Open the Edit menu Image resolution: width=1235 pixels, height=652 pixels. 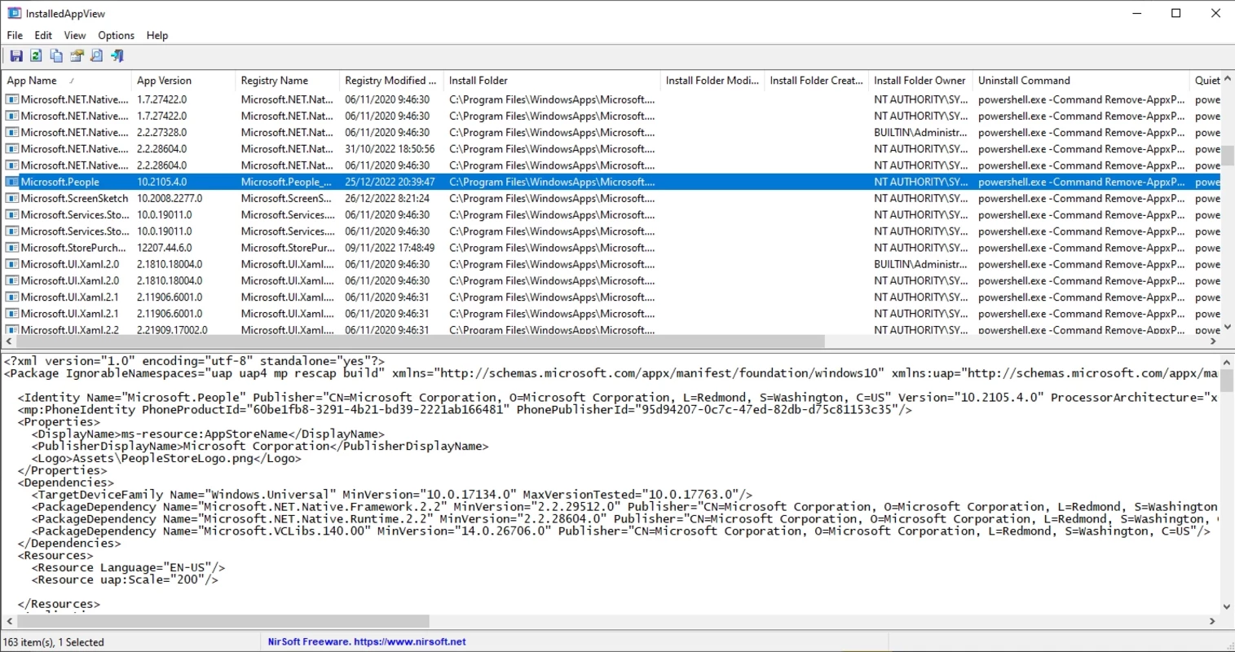click(43, 35)
